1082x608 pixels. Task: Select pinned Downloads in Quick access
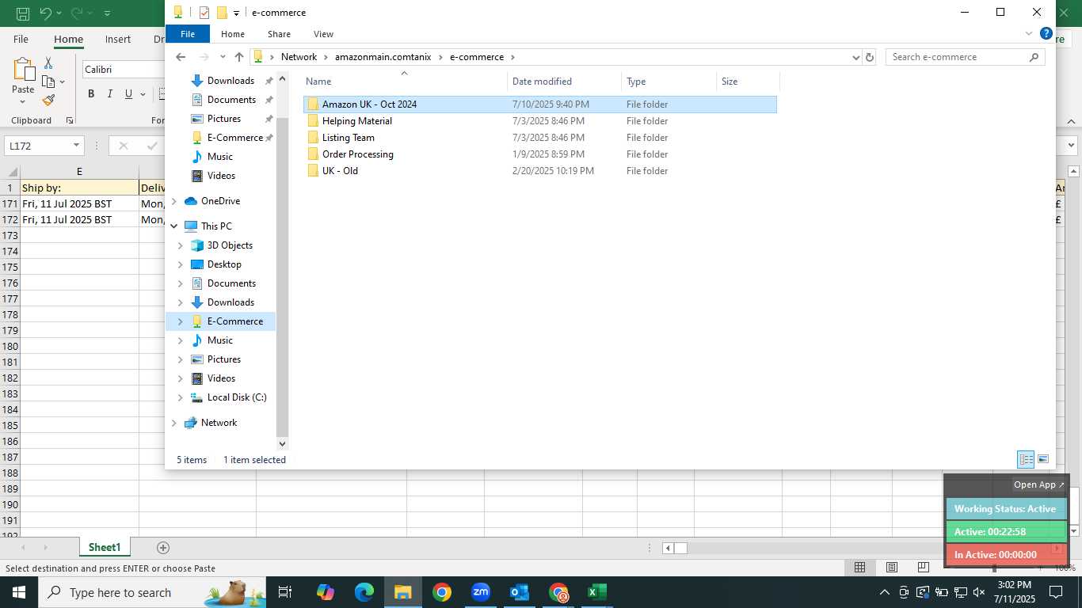[x=230, y=81]
